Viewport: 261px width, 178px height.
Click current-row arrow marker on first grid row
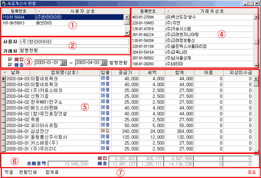coord(3,79)
